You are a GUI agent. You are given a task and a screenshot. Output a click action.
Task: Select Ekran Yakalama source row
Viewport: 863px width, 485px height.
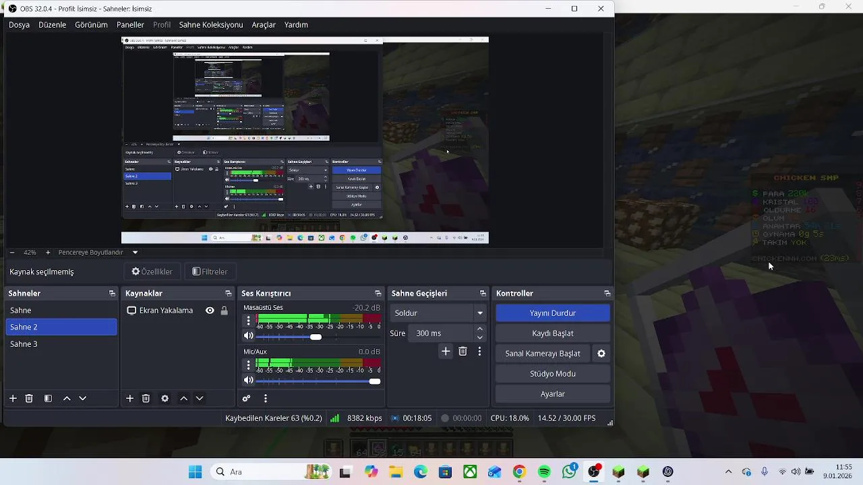pos(178,311)
